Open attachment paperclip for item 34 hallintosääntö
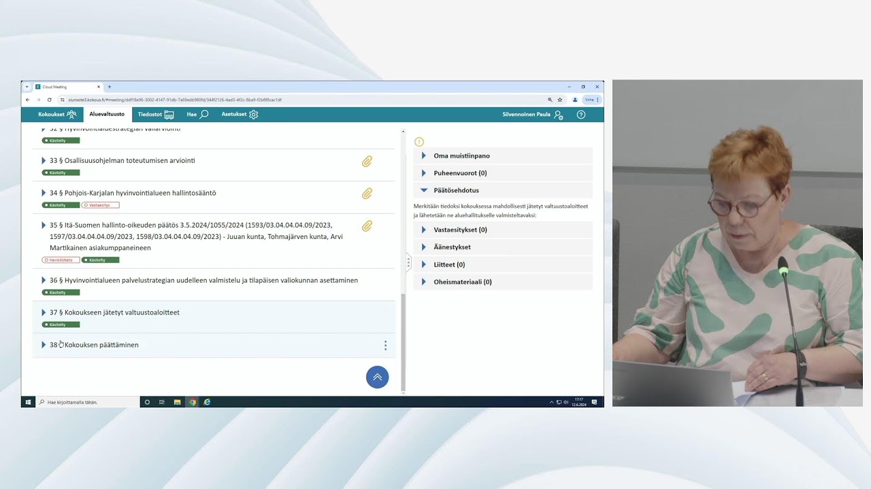This screenshot has height=489, width=871. [x=367, y=194]
